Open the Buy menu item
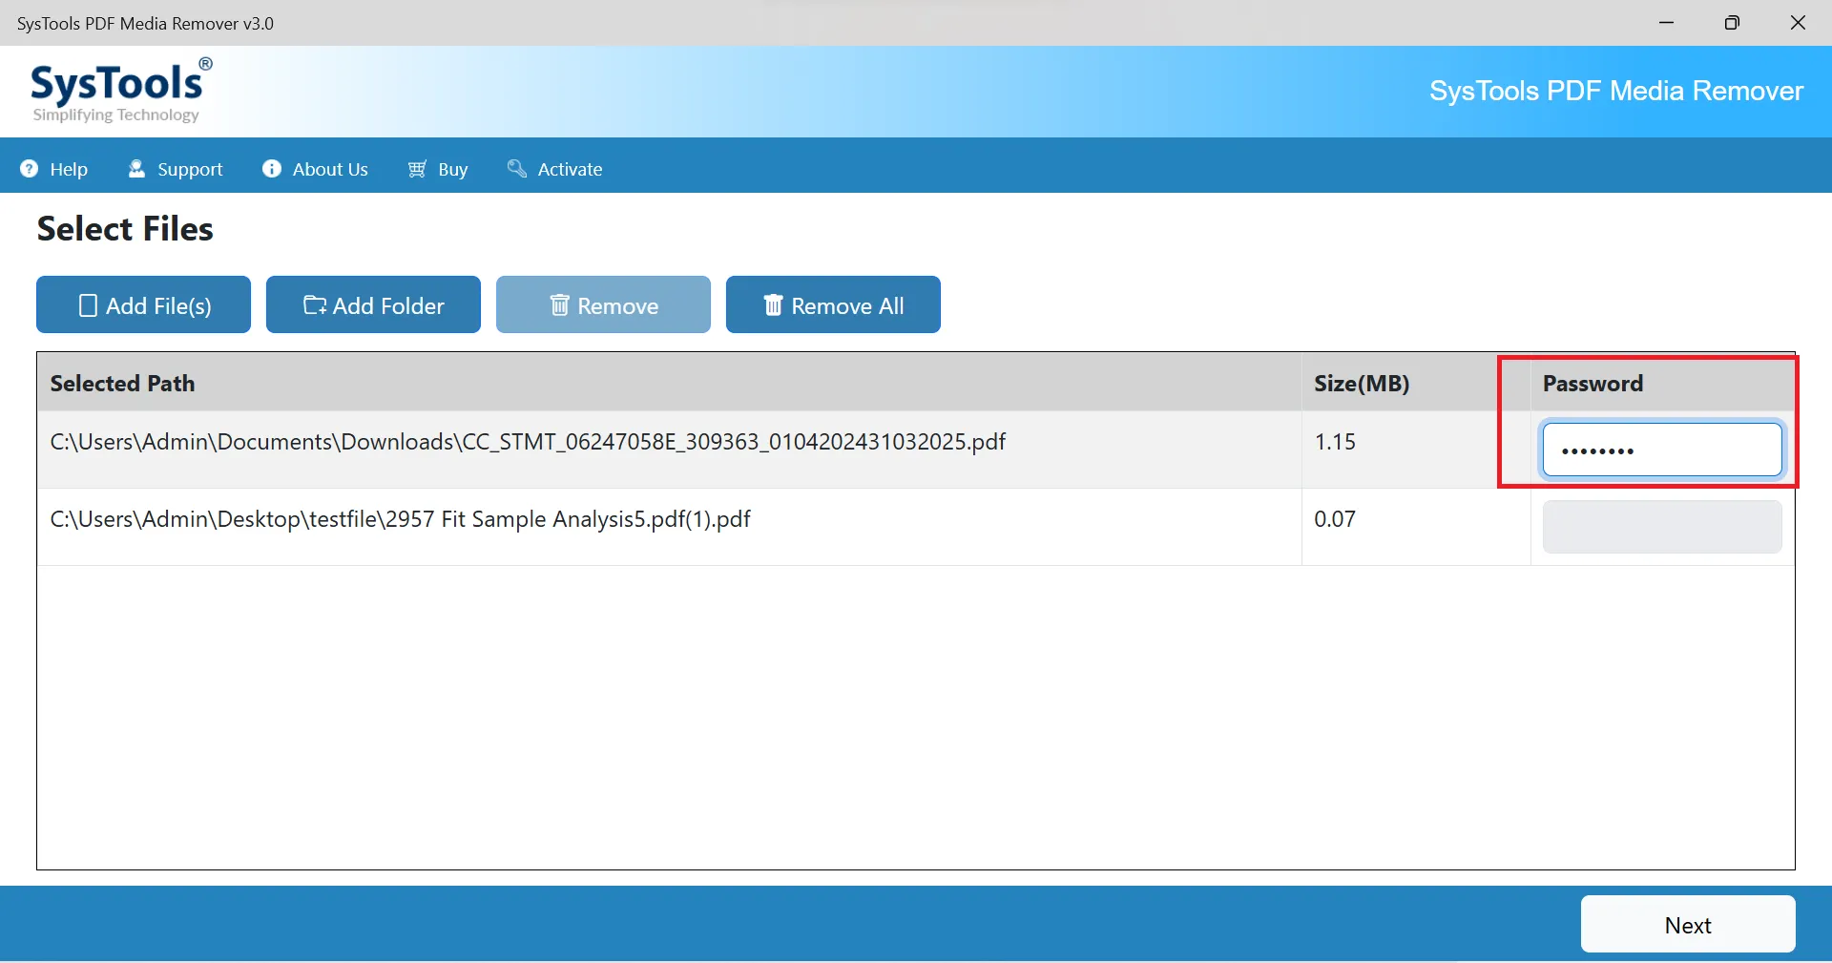Image resolution: width=1832 pixels, height=963 pixels. pos(453,170)
